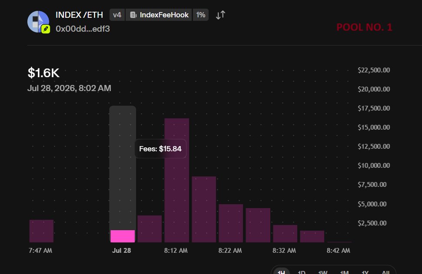The image size is (422, 274).
Task: Click the INDEX/ETH token pair logo
Action: [x=38, y=22]
